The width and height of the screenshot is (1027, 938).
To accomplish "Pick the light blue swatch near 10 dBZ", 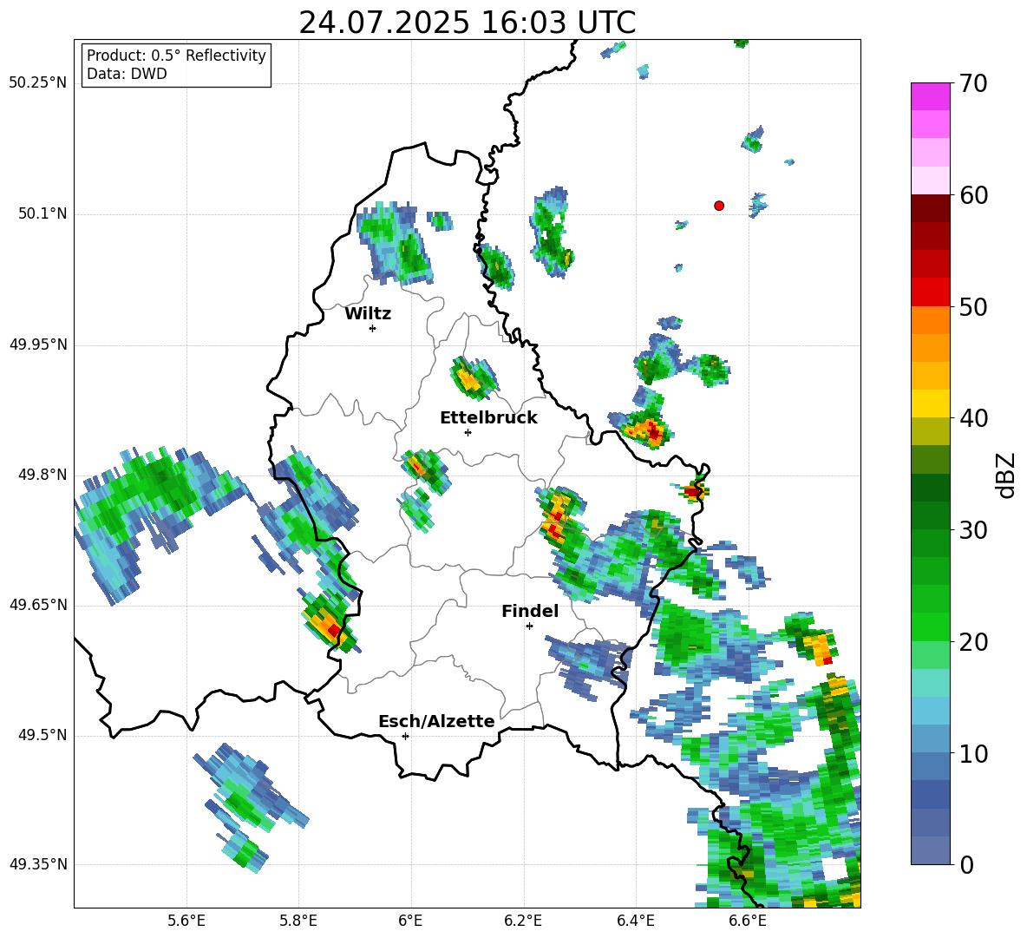I will click(930, 739).
